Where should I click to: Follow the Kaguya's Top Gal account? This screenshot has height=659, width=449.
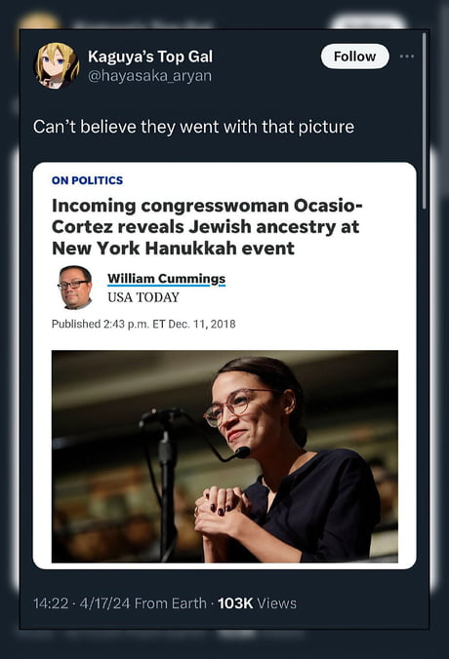(354, 57)
